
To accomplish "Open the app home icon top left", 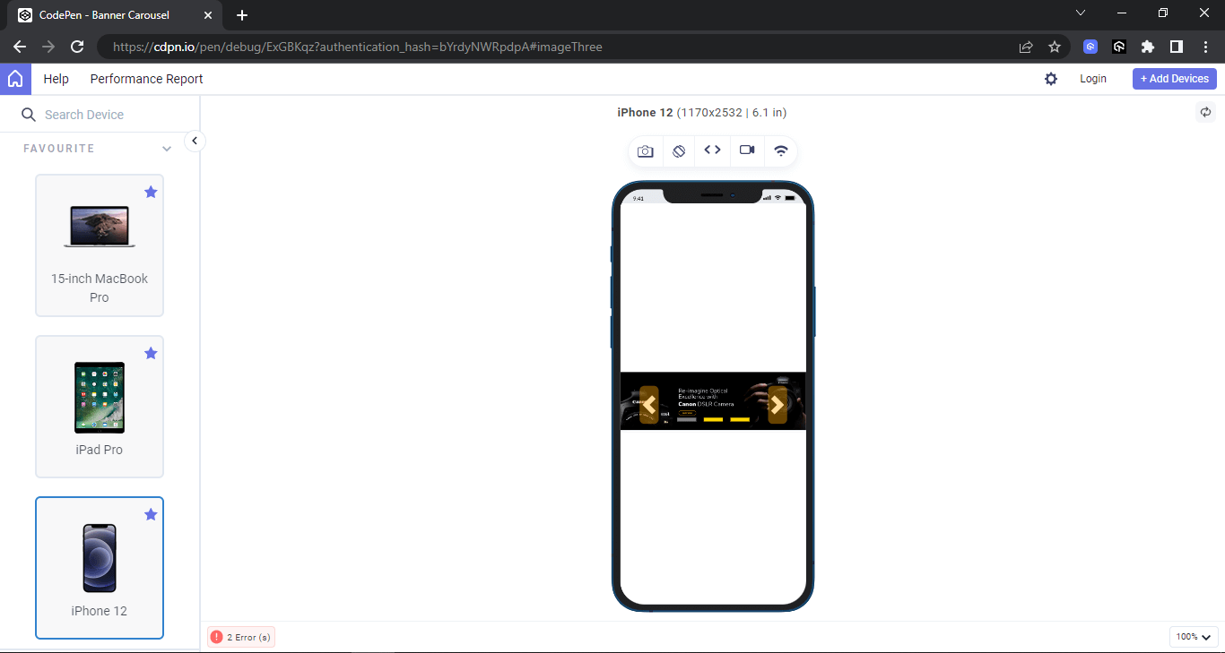I will point(15,79).
